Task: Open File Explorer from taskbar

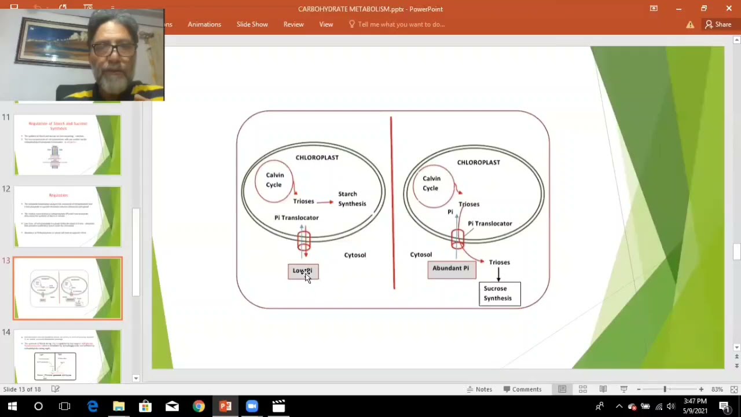Action: pos(119,407)
